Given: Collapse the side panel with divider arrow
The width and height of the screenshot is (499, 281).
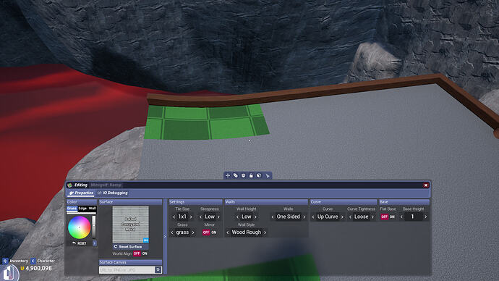Looking at the screenshot, I should [x=165, y=236].
